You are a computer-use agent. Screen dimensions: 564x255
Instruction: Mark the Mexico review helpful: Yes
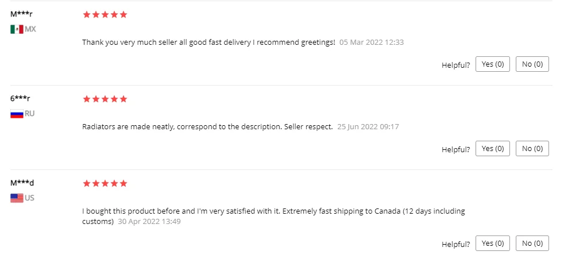(x=493, y=64)
